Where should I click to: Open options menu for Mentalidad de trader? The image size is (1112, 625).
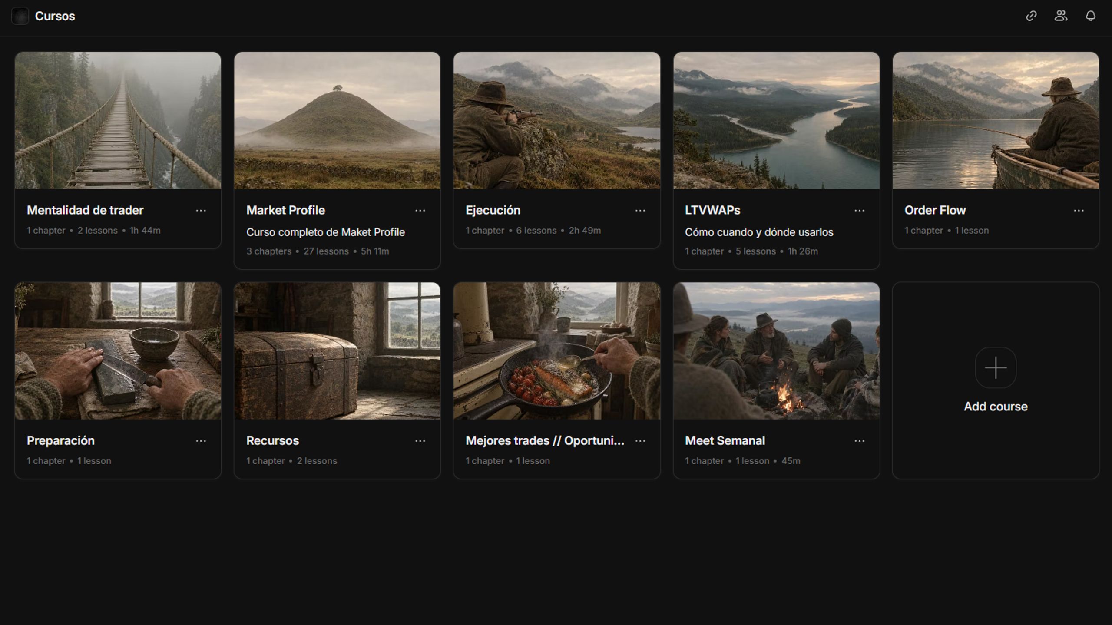201,211
